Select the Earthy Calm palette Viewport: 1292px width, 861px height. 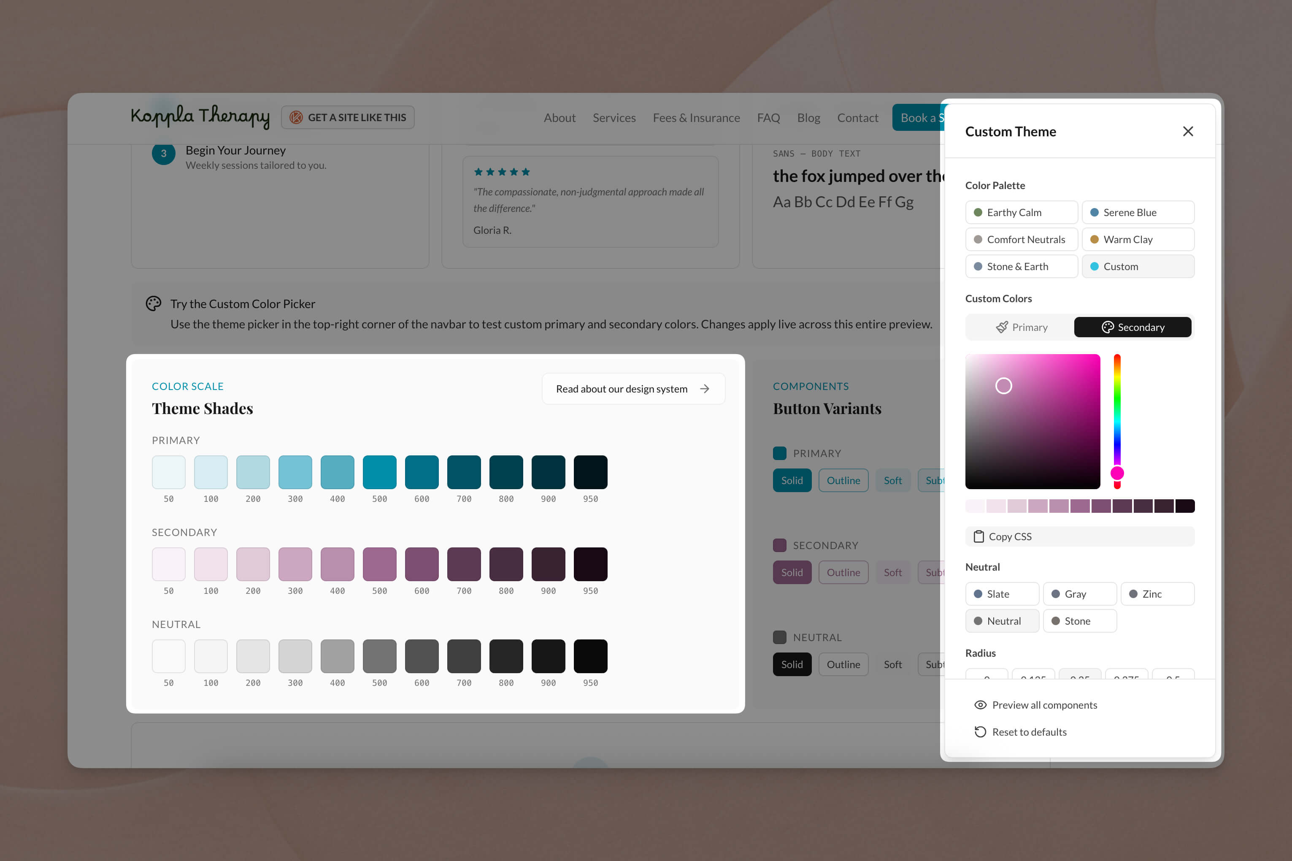[1022, 212]
